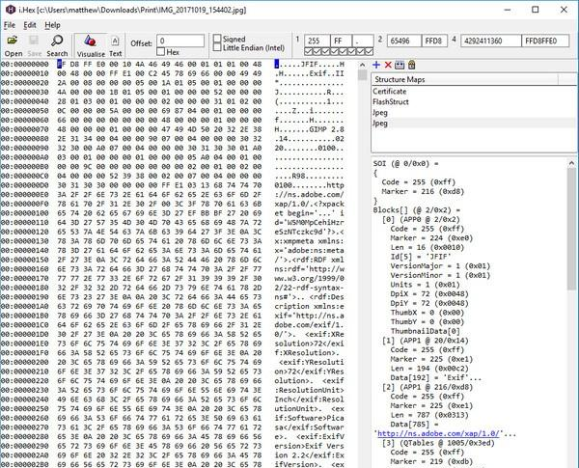
Task: Switch to Text view icon
Action: click(115, 41)
